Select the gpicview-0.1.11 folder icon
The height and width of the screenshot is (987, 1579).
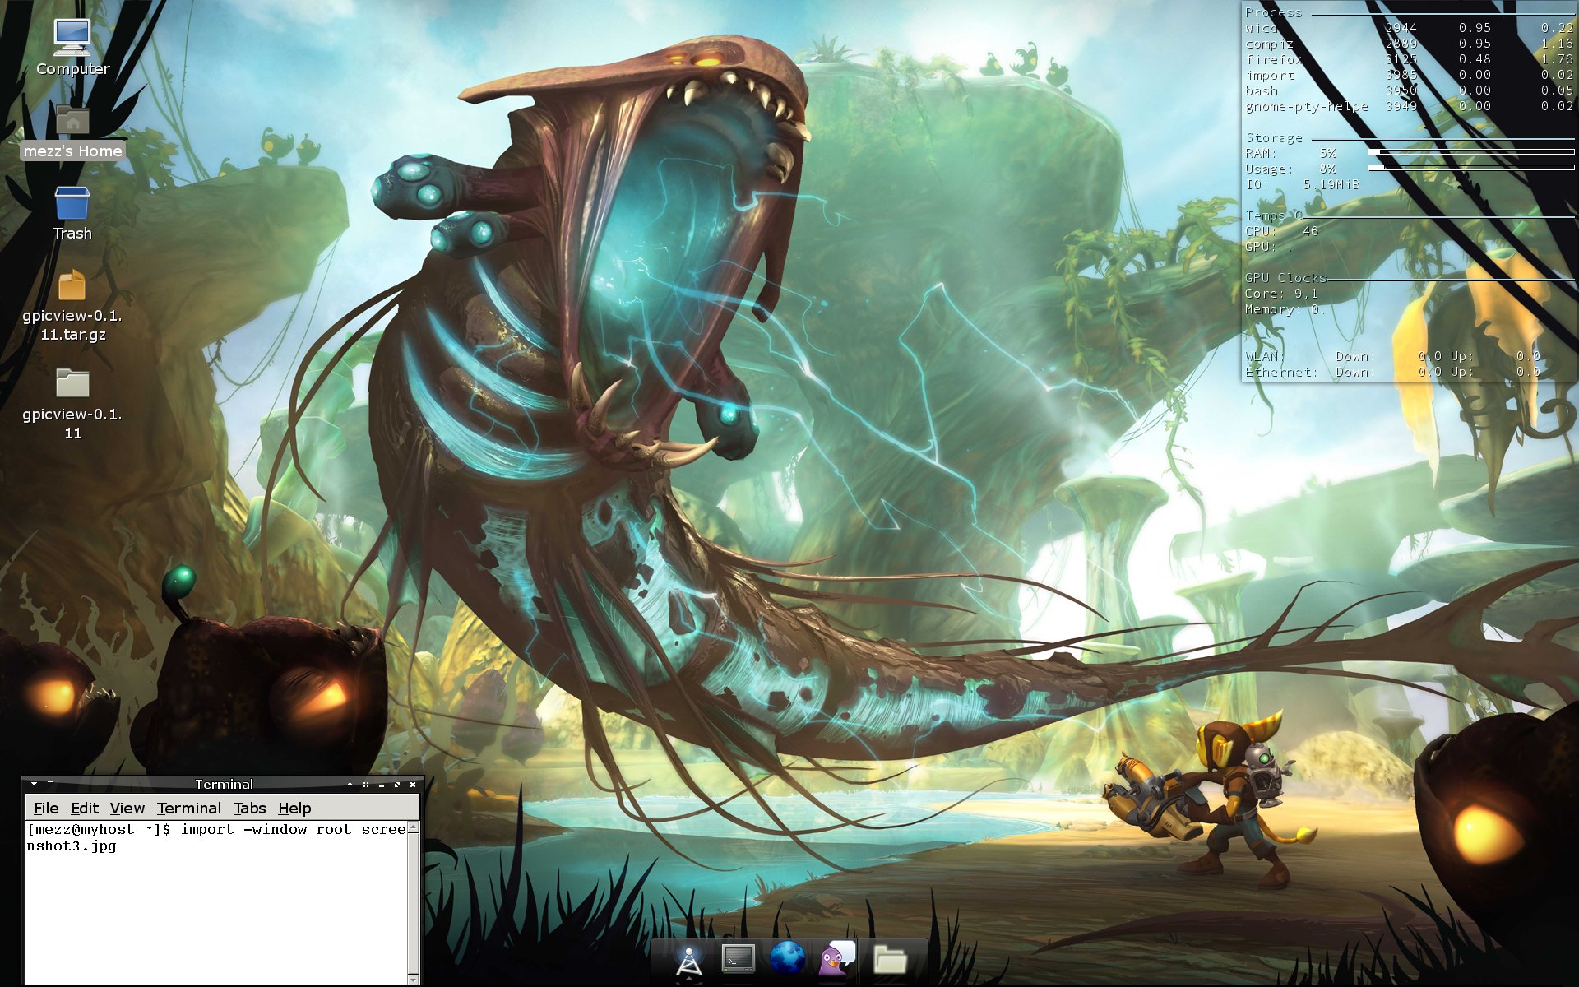point(72,405)
